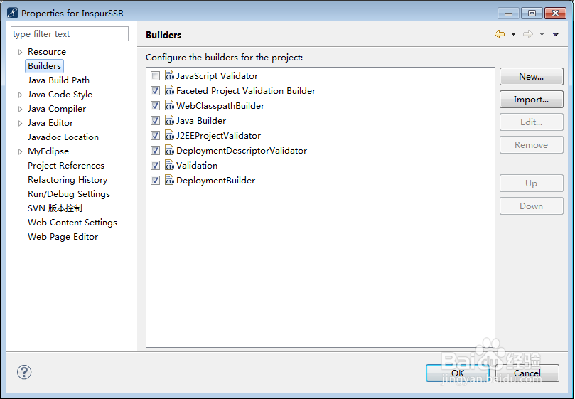Click the Down button
Screen dimensions: 575x399
coord(532,206)
